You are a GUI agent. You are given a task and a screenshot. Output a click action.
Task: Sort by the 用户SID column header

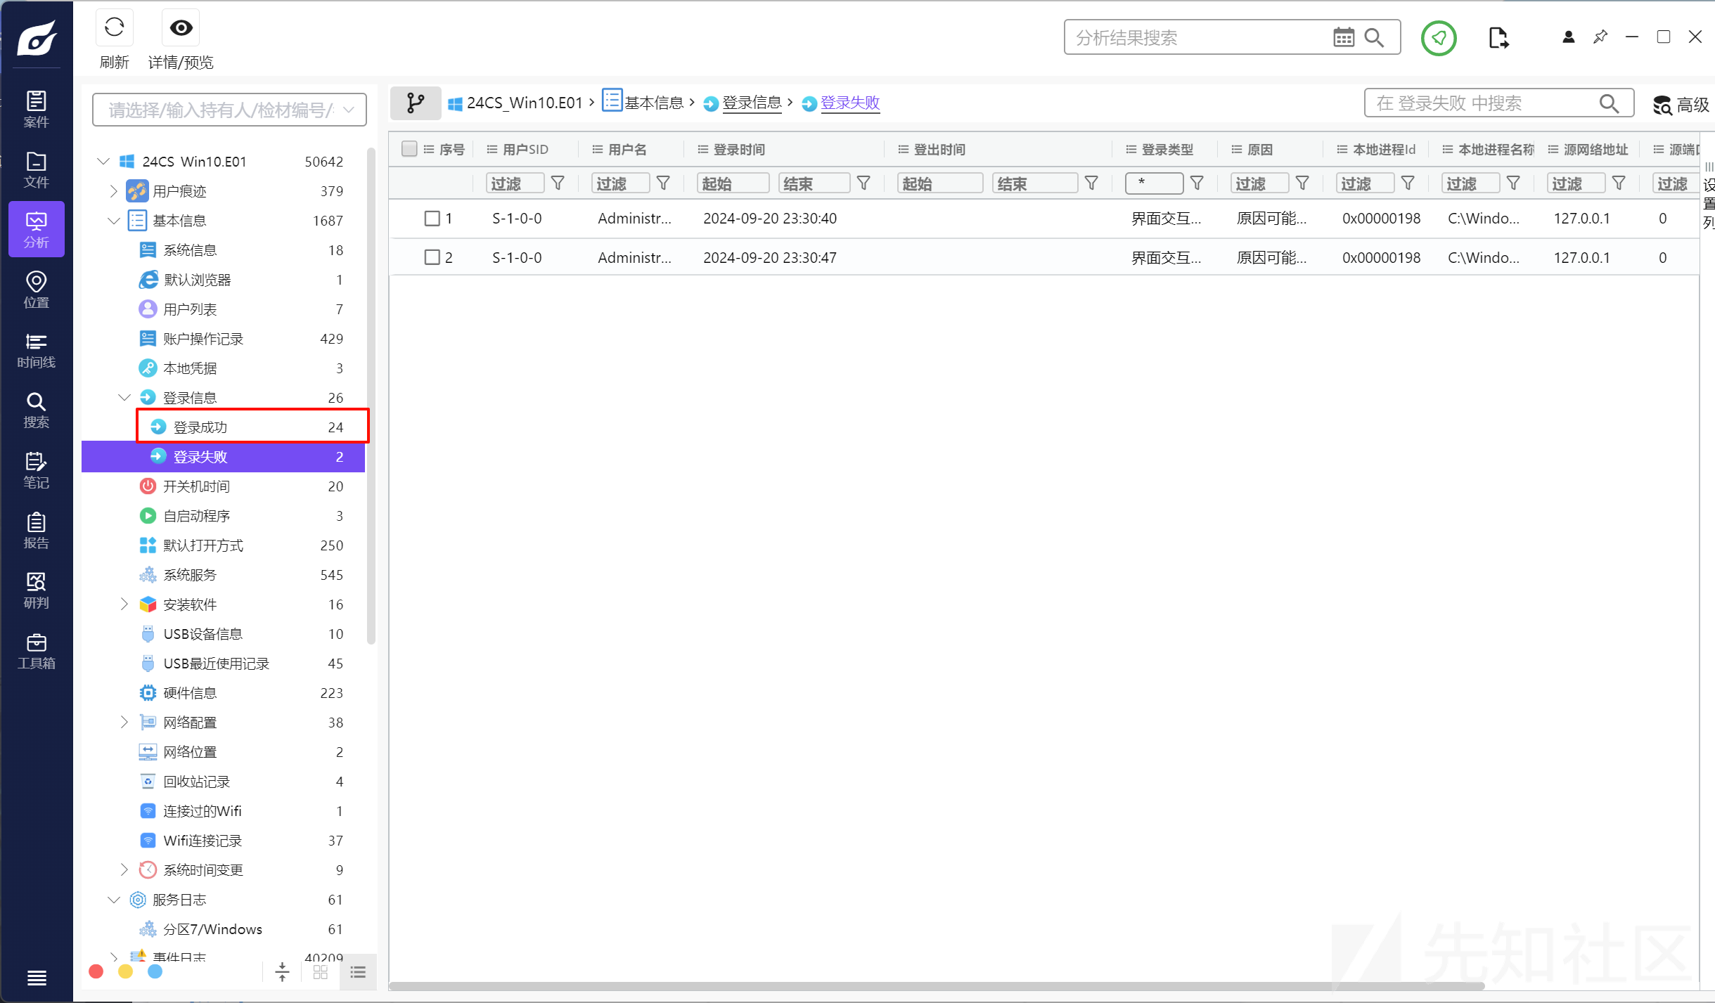[x=525, y=150]
